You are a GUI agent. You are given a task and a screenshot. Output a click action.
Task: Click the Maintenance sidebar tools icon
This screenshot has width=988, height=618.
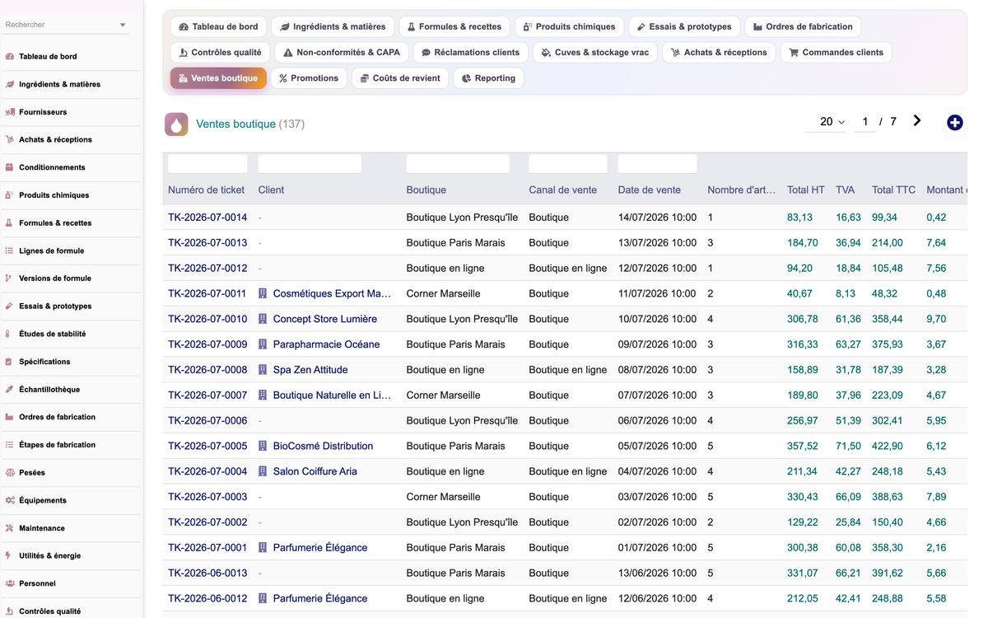(x=10, y=528)
